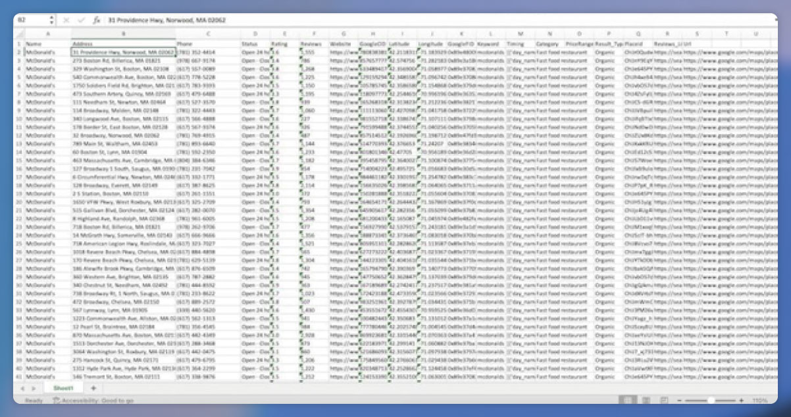The width and height of the screenshot is (791, 417).
Task: Switch to Page Break Preview in the status bar
Action: tap(664, 400)
